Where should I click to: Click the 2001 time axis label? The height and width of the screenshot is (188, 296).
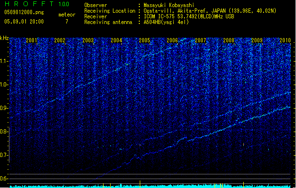(x=32, y=40)
